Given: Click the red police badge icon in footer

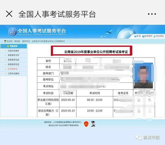Looking at the screenshot, I should (x=86, y=124).
